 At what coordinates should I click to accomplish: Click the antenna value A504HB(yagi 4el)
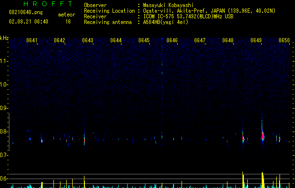[166, 22]
